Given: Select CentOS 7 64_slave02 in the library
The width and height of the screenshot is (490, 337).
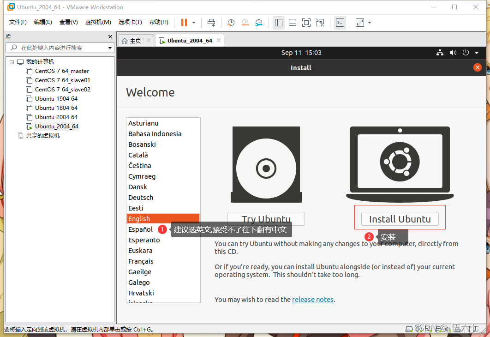Looking at the screenshot, I should click(x=62, y=90).
